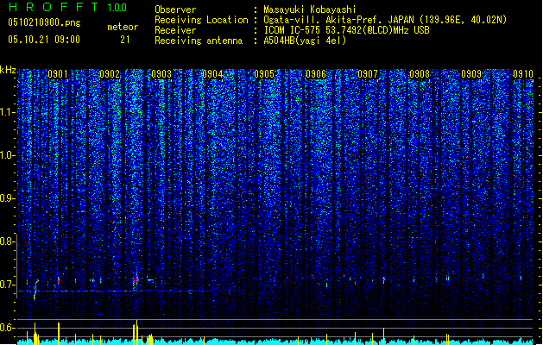Click the 0.8 kHz axis tick label
The width and height of the screenshot is (543, 345).
tap(8, 241)
